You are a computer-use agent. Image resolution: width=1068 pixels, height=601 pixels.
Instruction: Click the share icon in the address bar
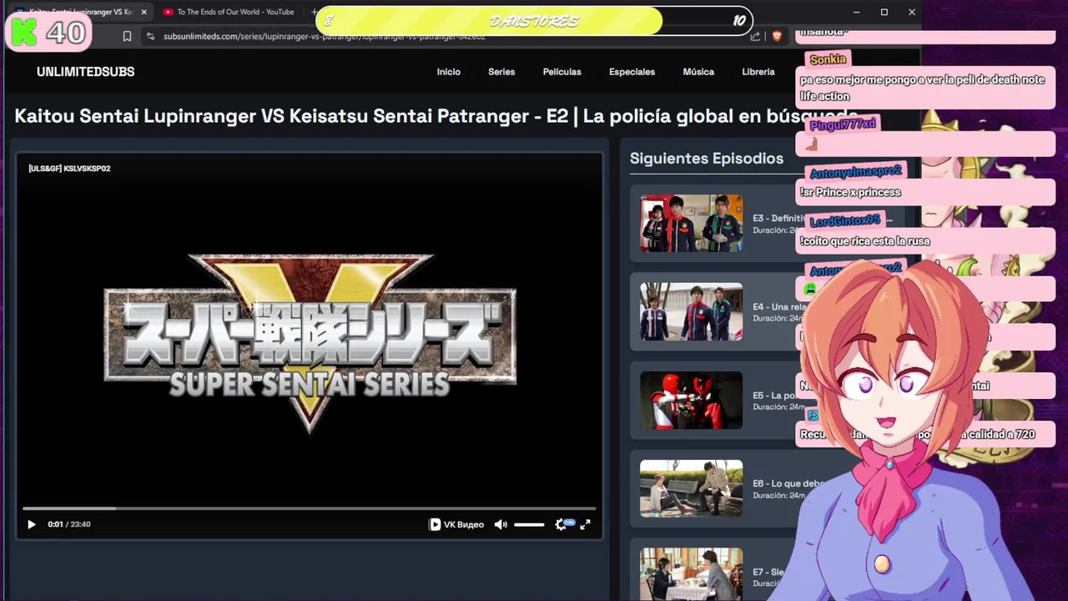[x=755, y=36]
